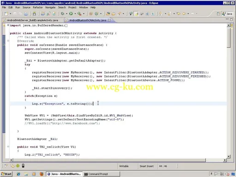Click the device icon in status bar
236x177 pixels.
click(23, 166)
